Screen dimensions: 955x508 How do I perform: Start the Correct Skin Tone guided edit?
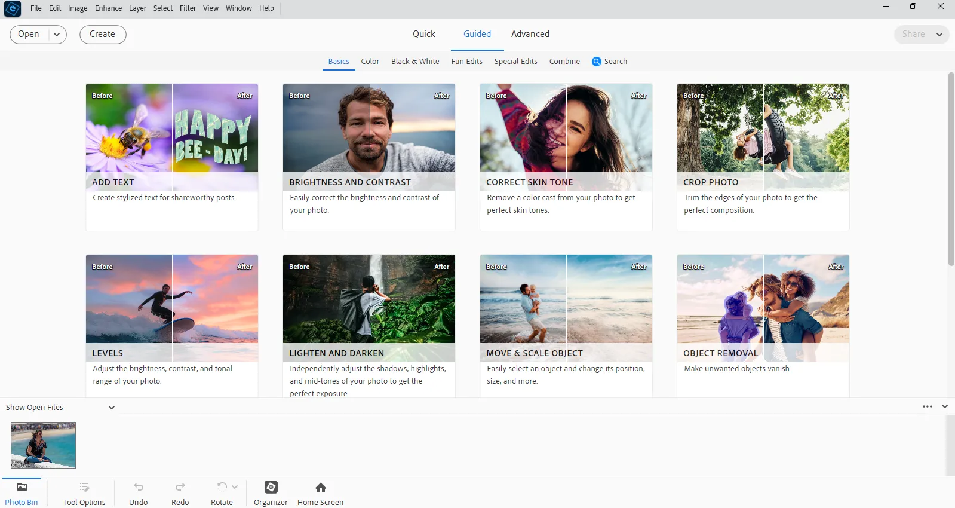coord(566,157)
